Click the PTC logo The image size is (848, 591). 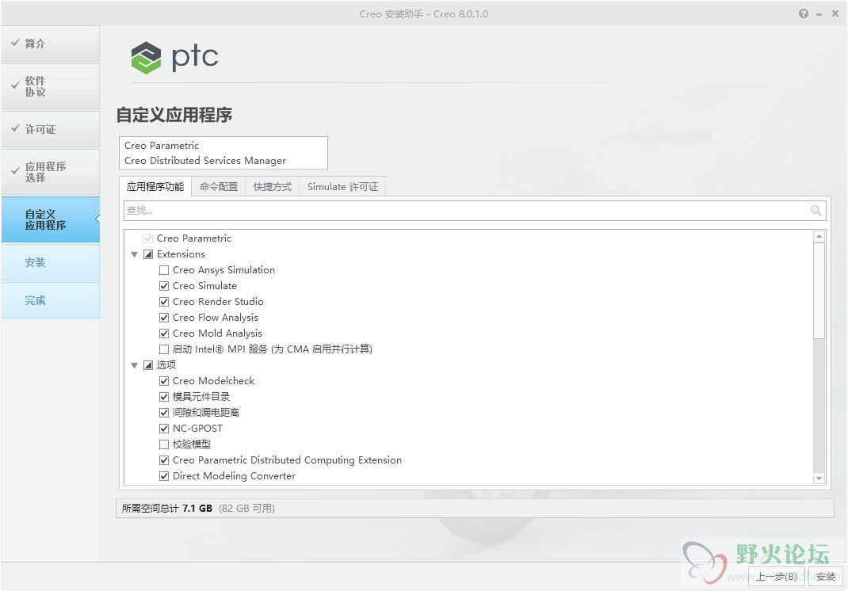click(x=174, y=57)
